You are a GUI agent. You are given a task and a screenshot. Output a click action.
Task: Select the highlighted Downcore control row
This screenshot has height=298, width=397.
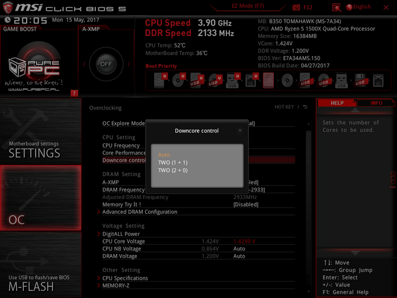[x=198, y=160]
